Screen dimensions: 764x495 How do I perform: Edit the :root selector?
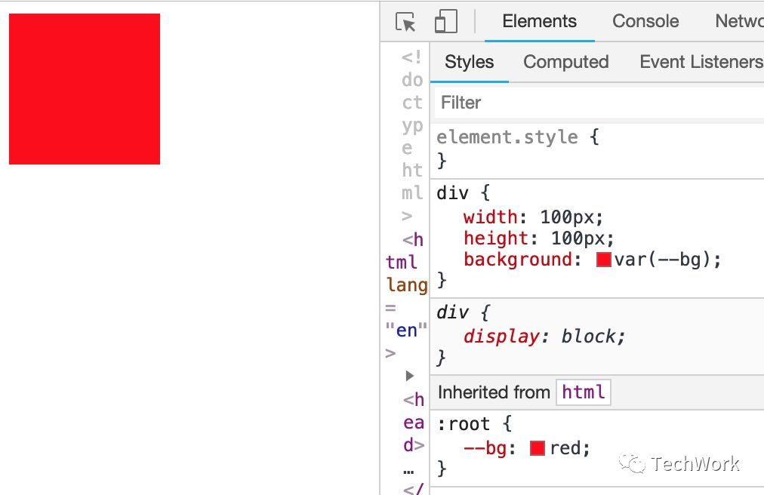(464, 424)
